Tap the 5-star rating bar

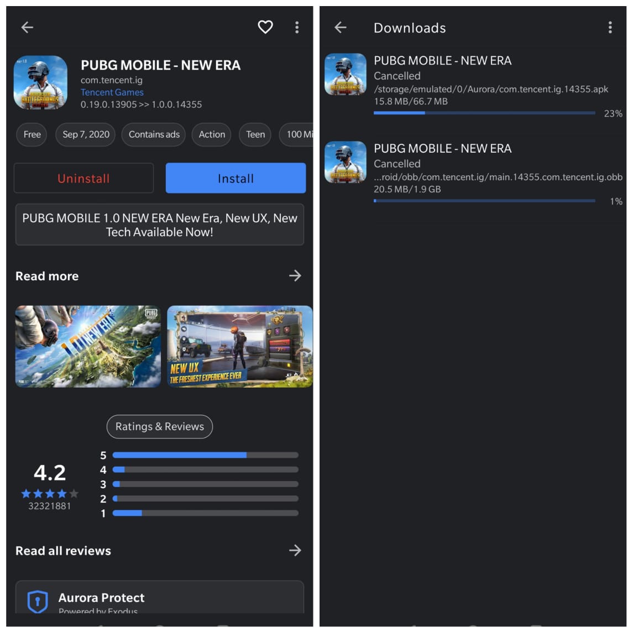(x=206, y=455)
